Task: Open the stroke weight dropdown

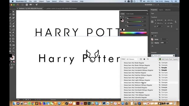Action: click(x=167, y=39)
